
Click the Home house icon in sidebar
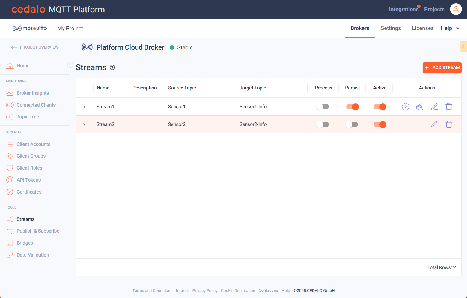click(10, 66)
